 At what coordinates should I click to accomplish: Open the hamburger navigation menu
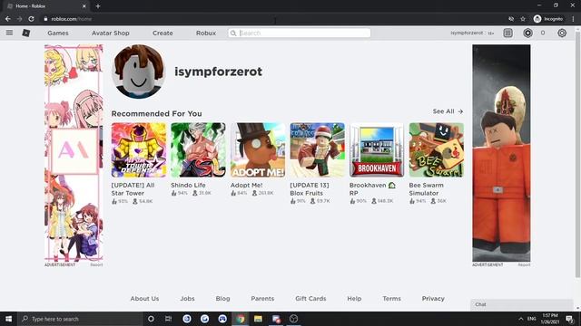(9, 33)
